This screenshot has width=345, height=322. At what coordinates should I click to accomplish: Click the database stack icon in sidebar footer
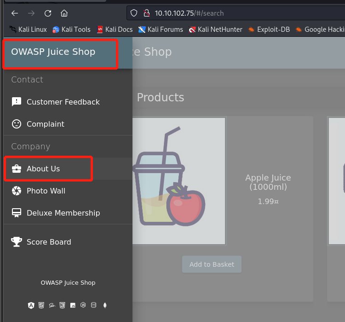tap(94, 305)
